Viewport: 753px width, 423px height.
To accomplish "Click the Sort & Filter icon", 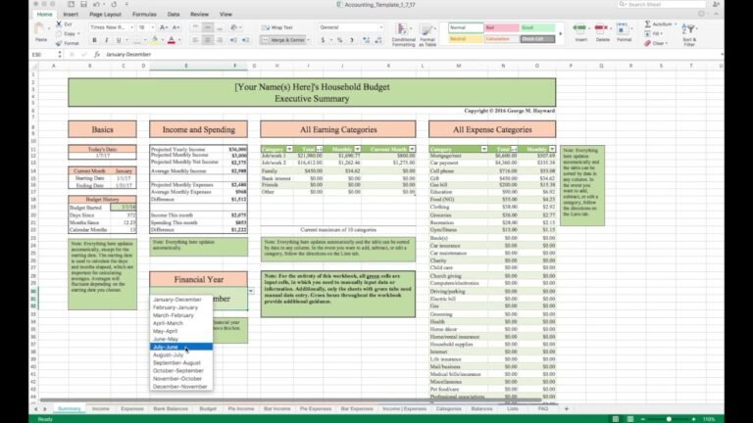I will (689, 29).
